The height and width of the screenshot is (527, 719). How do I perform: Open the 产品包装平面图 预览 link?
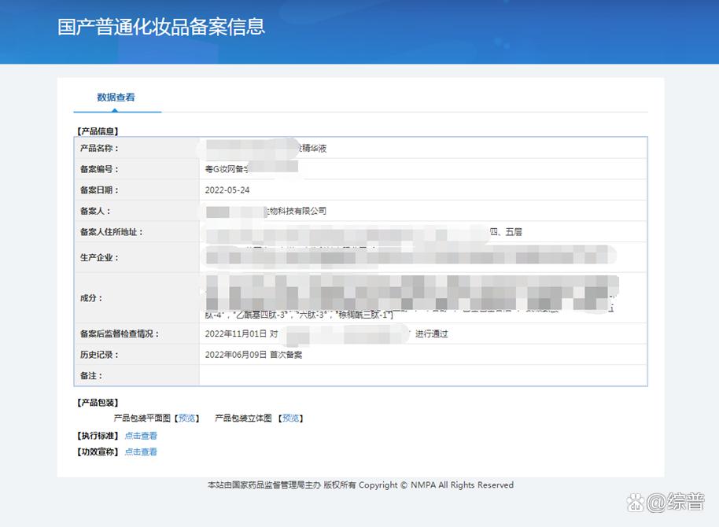point(187,418)
